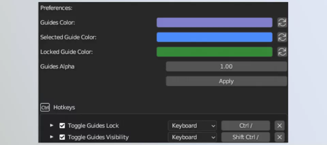Change the Ctrl / shortcut key binding
This screenshot has height=145, width=327.
246,126
